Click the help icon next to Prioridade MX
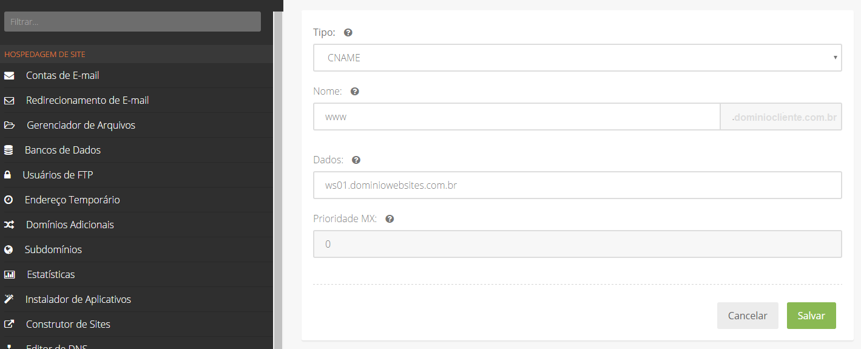Viewport: 861px width, 349px height. [390, 219]
